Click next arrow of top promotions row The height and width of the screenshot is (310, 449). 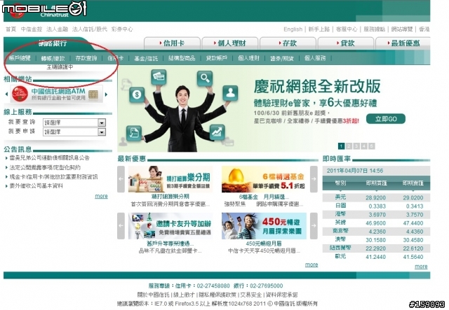point(314,179)
